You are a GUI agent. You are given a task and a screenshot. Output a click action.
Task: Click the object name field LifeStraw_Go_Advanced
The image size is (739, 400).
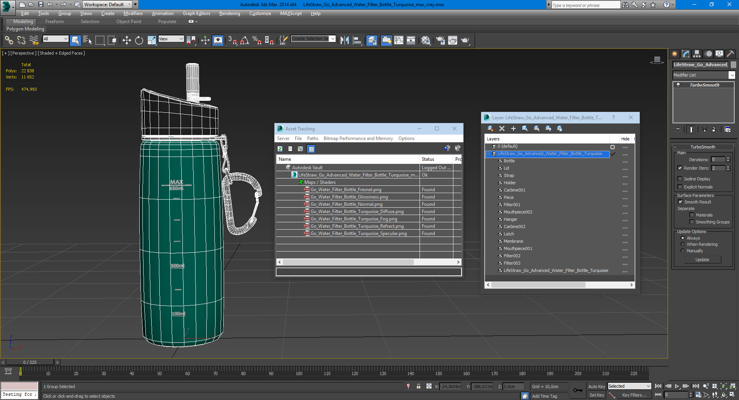point(701,65)
